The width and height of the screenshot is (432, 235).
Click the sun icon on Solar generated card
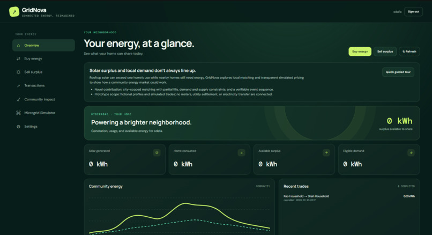point(157,152)
